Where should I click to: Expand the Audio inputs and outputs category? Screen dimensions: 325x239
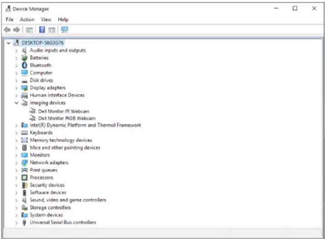16,50
